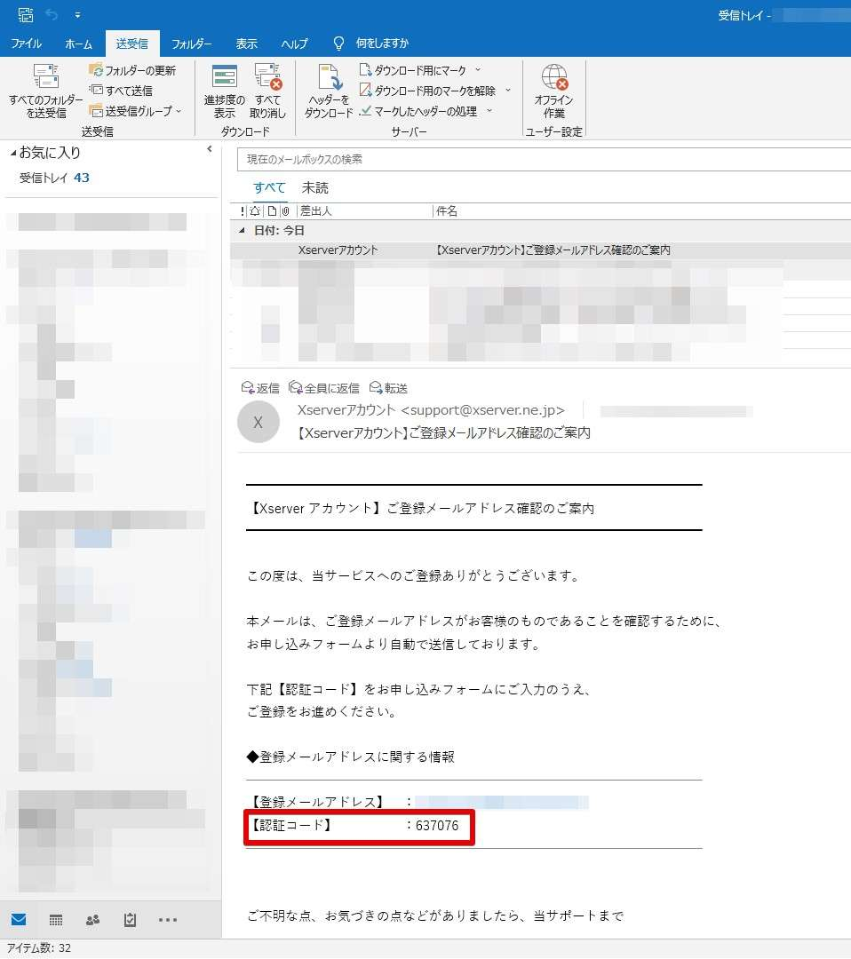Click the sender avatar circle X
The width and height of the screenshot is (851, 959).
click(258, 422)
